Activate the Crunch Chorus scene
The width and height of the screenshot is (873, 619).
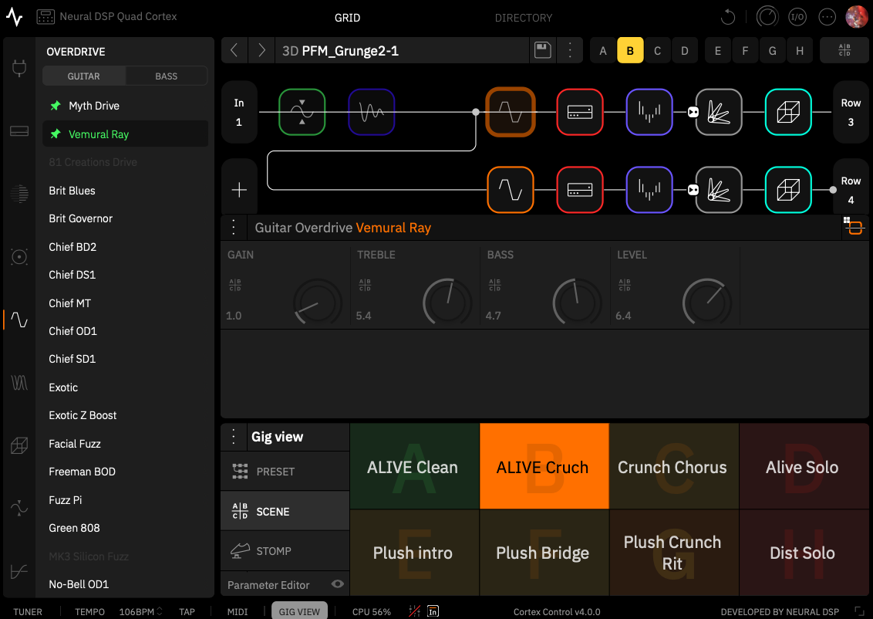pos(674,466)
